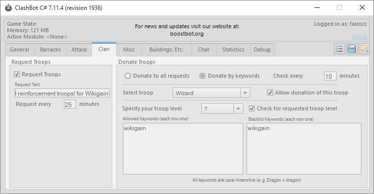374x194 pixels.
Task: Switch to the Barracks tab
Action: click(50, 49)
